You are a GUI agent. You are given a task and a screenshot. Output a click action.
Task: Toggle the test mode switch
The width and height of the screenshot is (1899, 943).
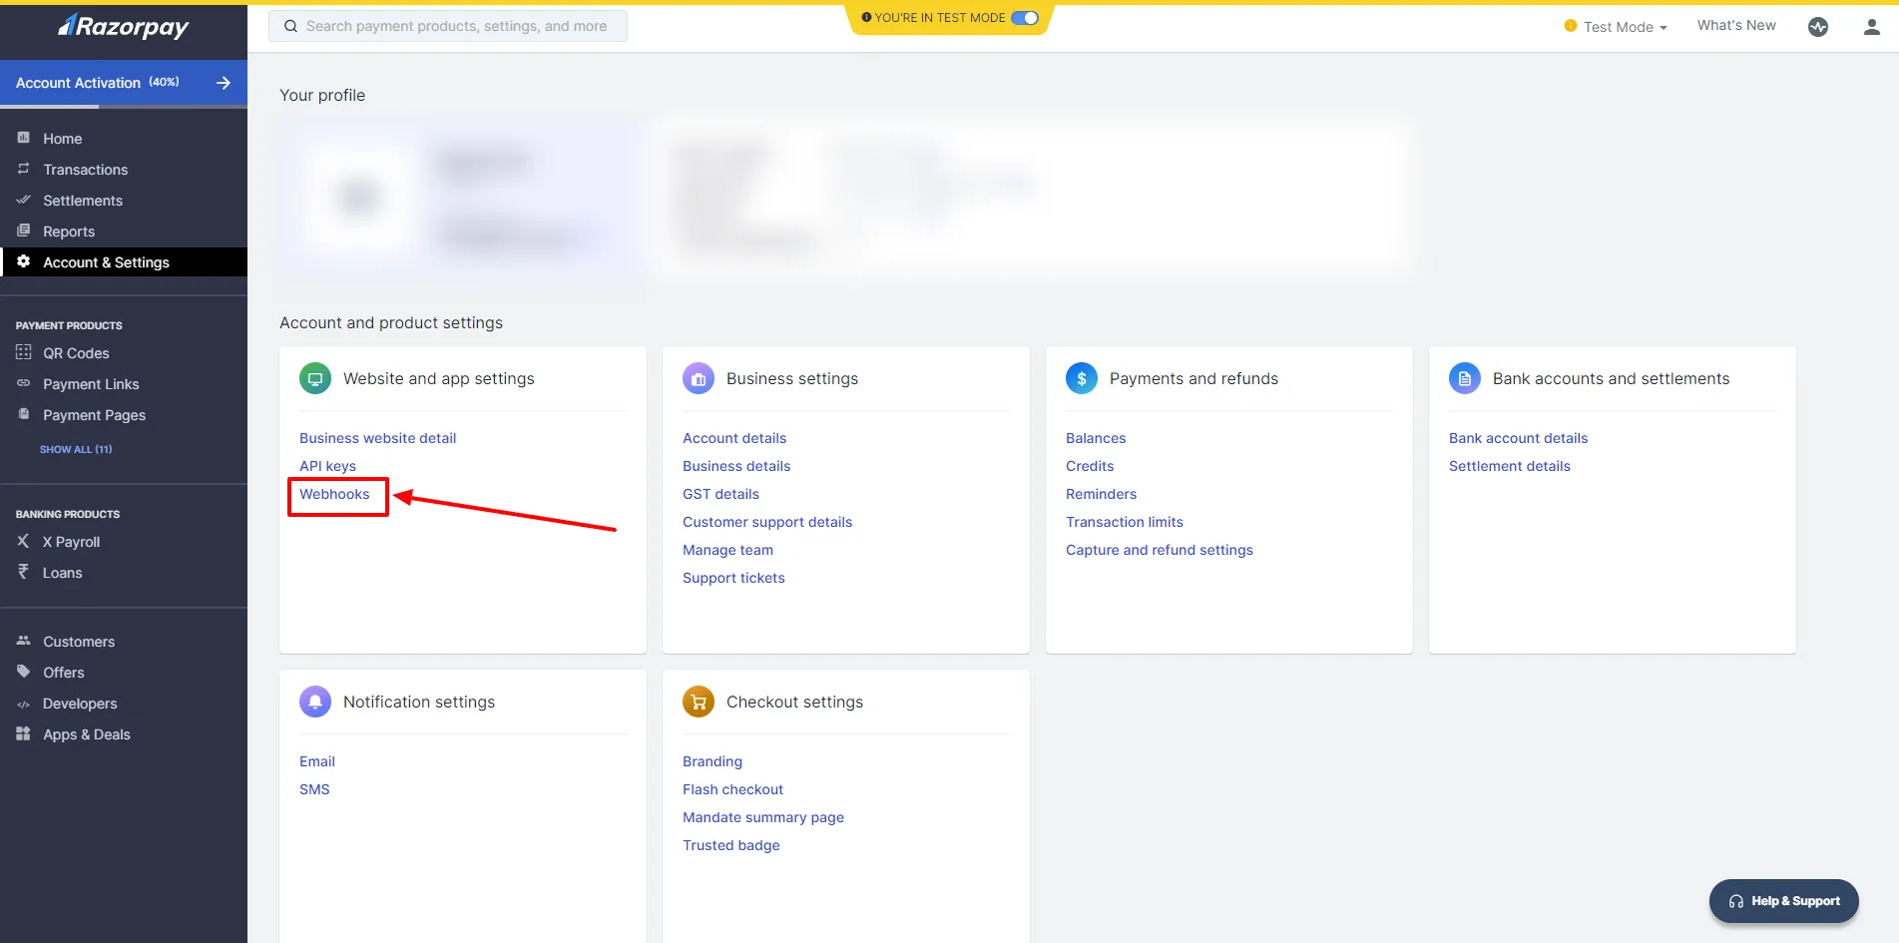point(1025,18)
